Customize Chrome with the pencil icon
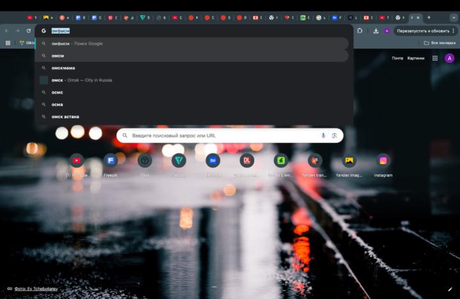Viewport: 460px width, 299px height. 450,289
